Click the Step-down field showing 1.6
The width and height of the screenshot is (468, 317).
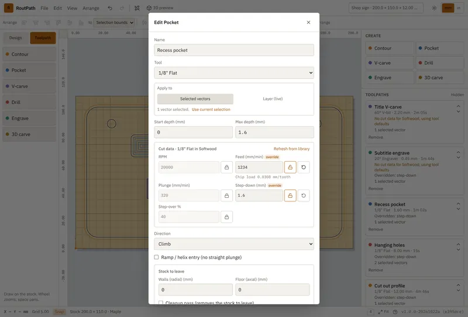point(259,196)
